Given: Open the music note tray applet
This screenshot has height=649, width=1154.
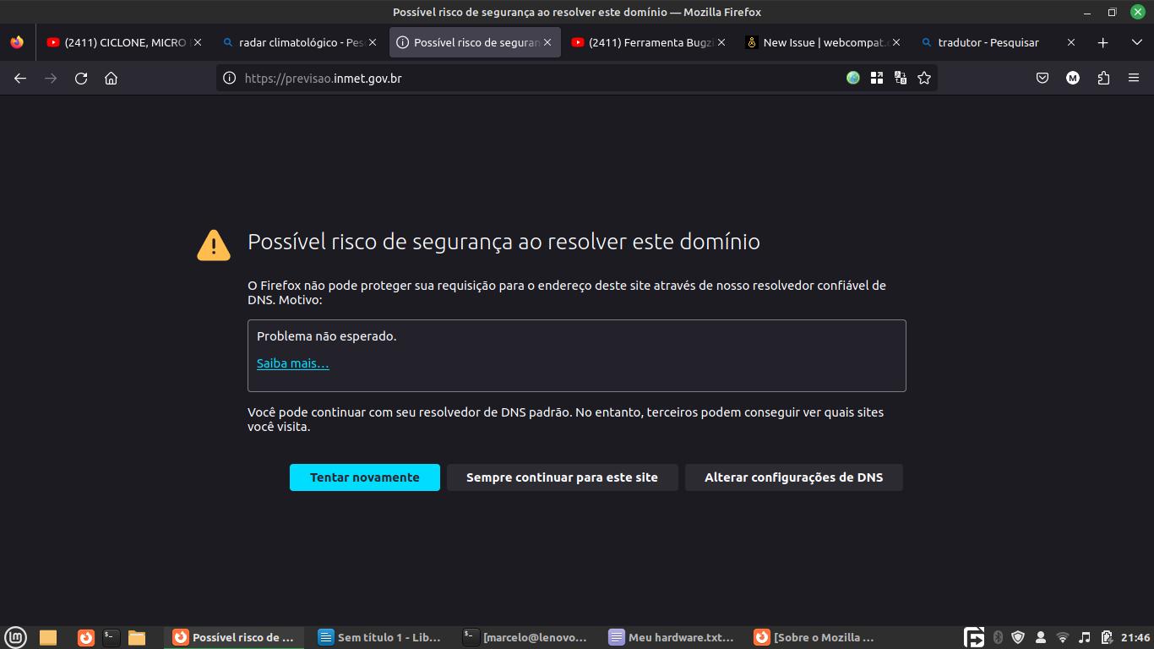Looking at the screenshot, I should pos(1085,637).
